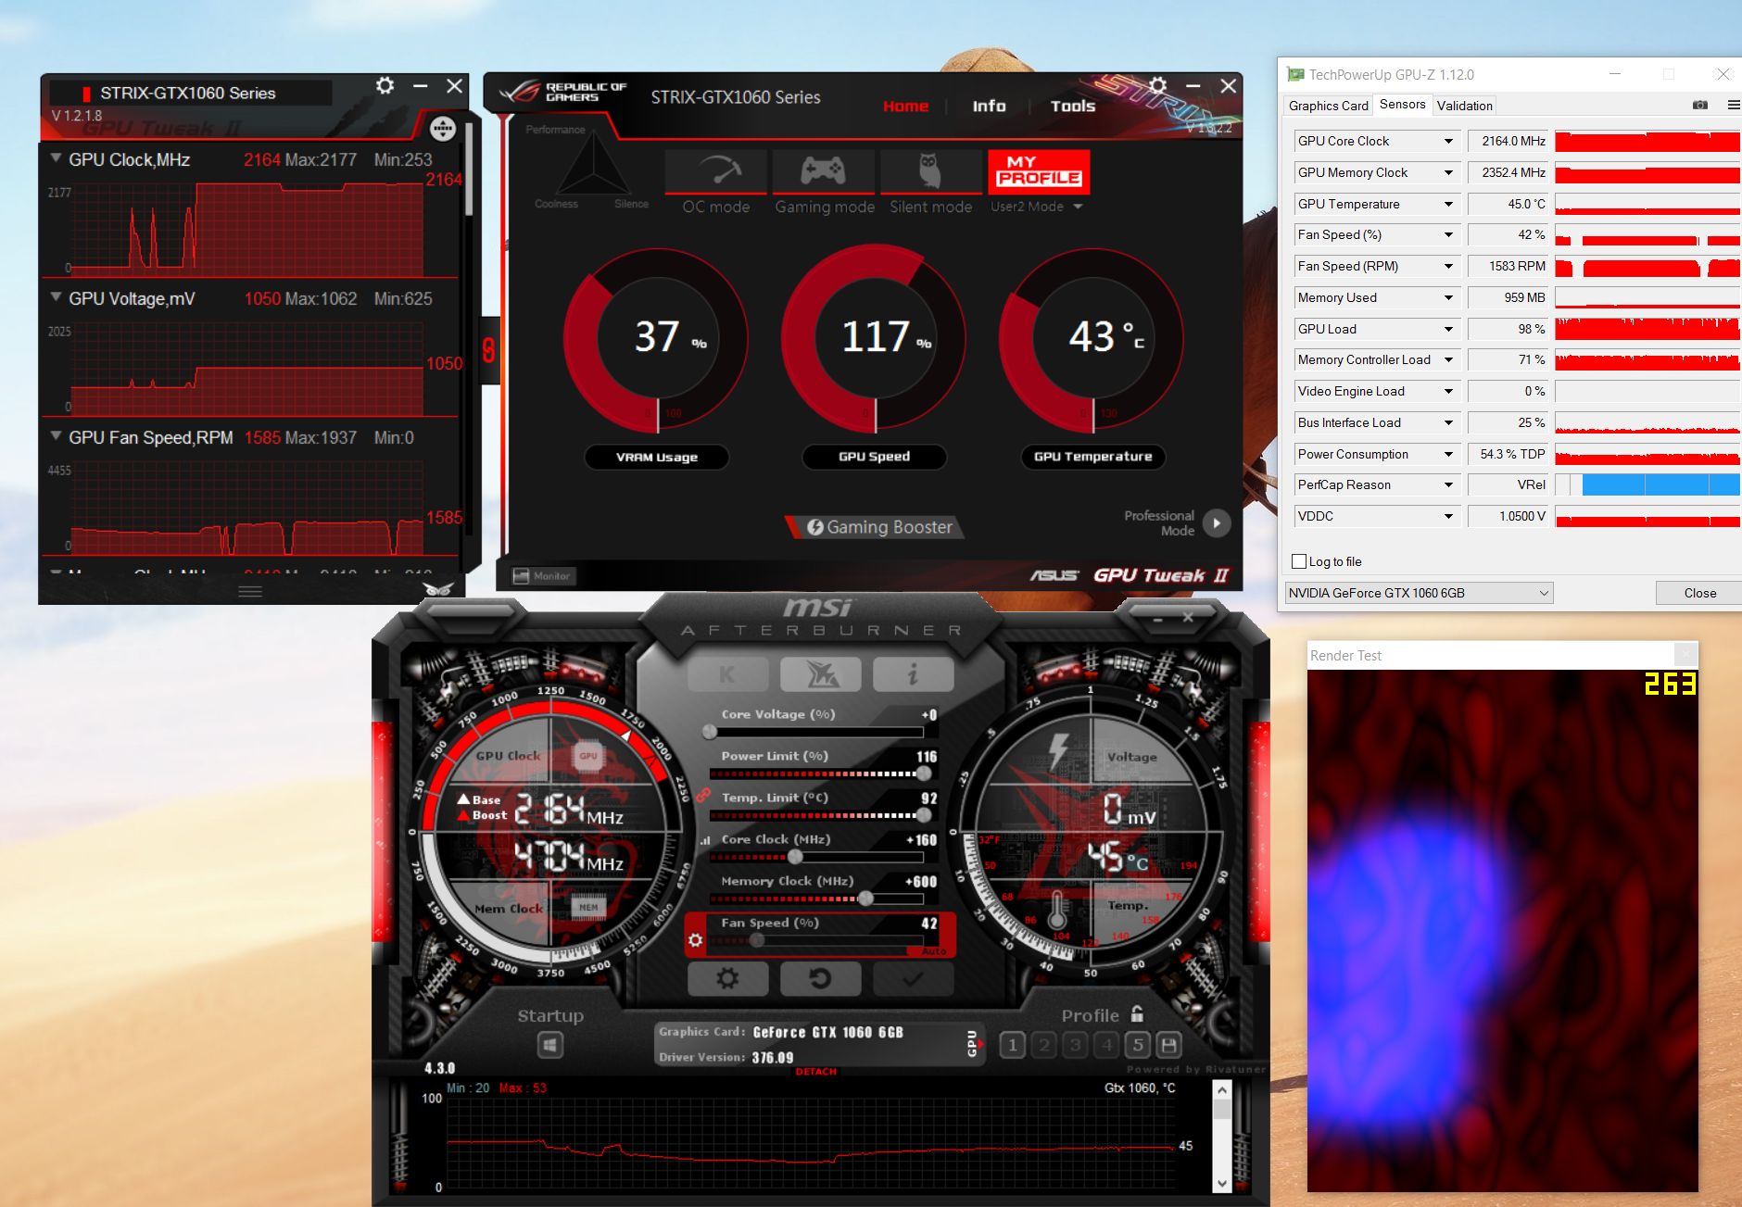
Task: Open the Info tab in GPU Tweak II
Action: (989, 106)
